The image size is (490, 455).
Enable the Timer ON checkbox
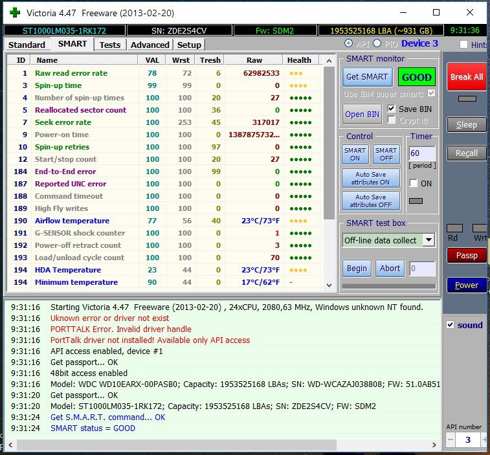tap(413, 183)
